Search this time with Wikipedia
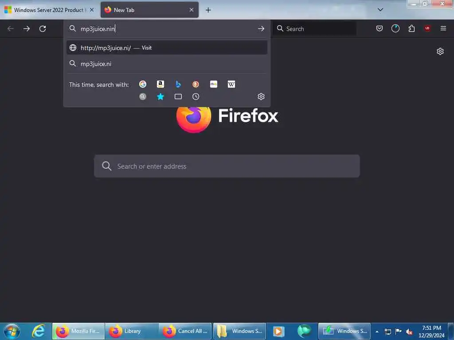This screenshot has width=454, height=340. click(231, 84)
